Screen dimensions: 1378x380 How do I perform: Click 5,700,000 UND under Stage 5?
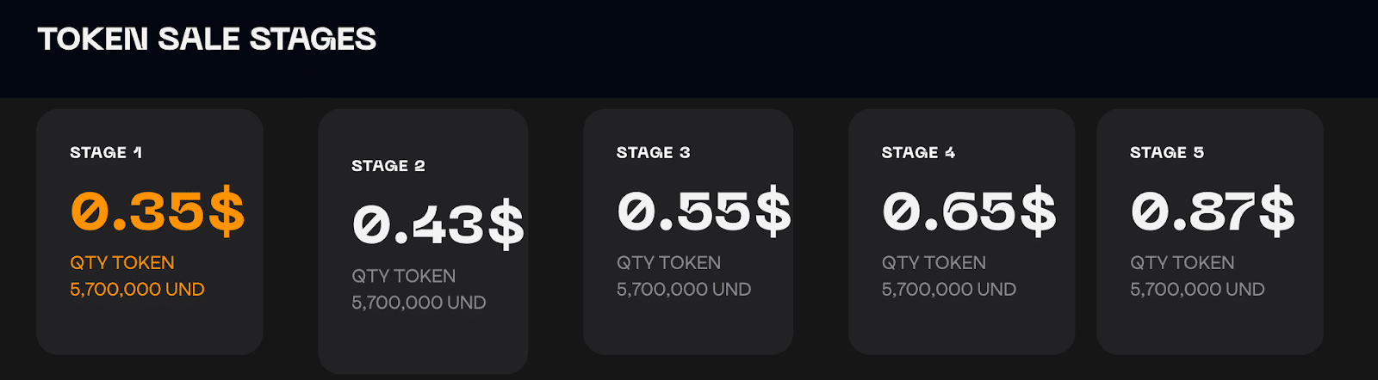click(x=1197, y=289)
